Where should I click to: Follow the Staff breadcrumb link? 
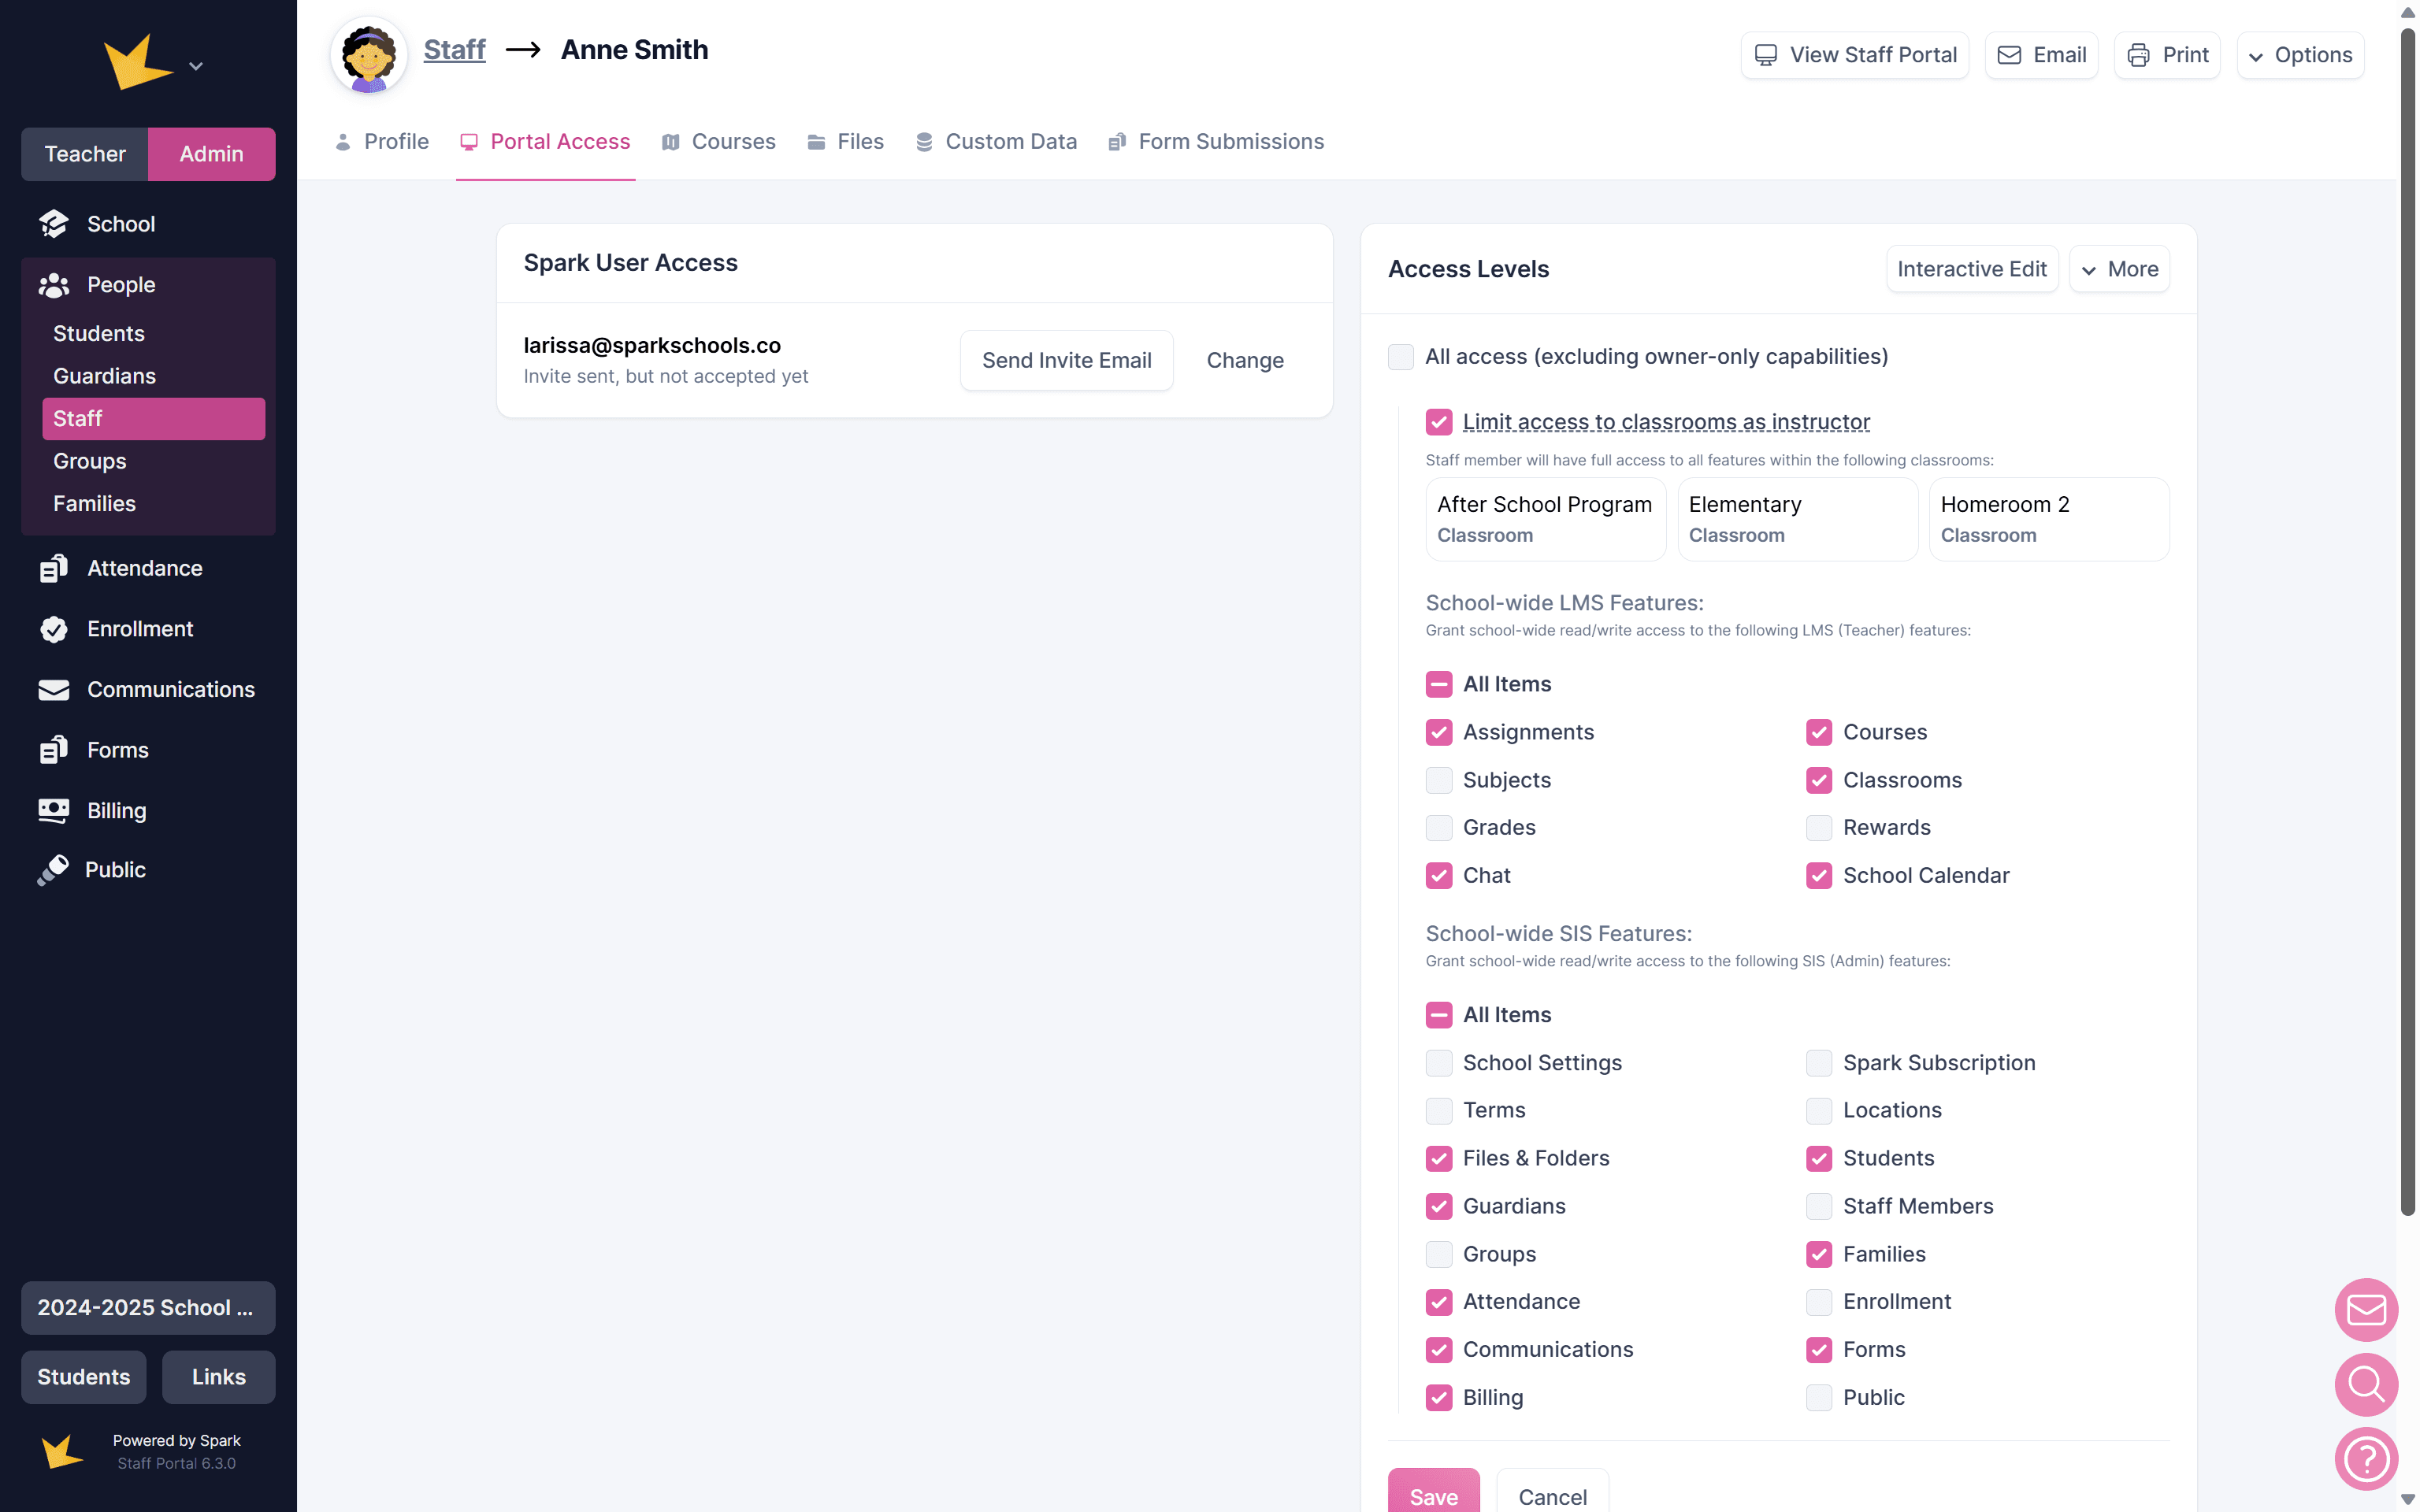click(x=454, y=50)
